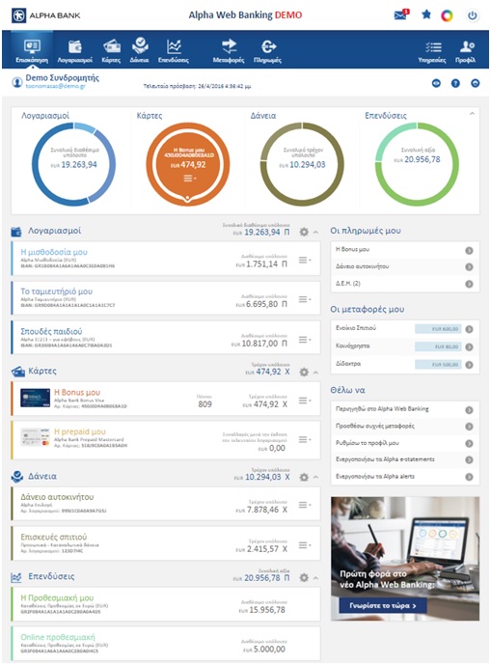This screenshot has width=491, height=665.
Task: Open settings gear for Δάνεια section
Action: tap(304, 477)
